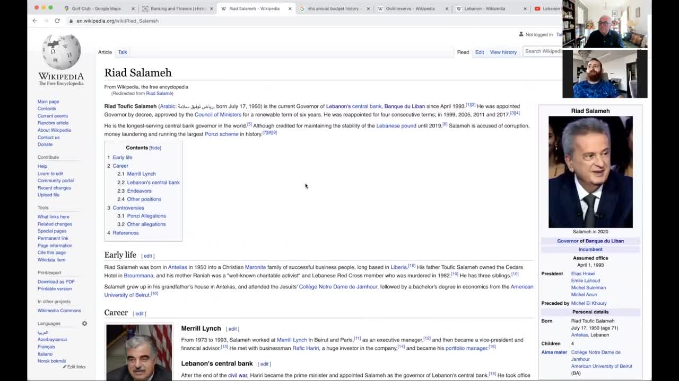Open Printable version link

click(x=55, y=289)
